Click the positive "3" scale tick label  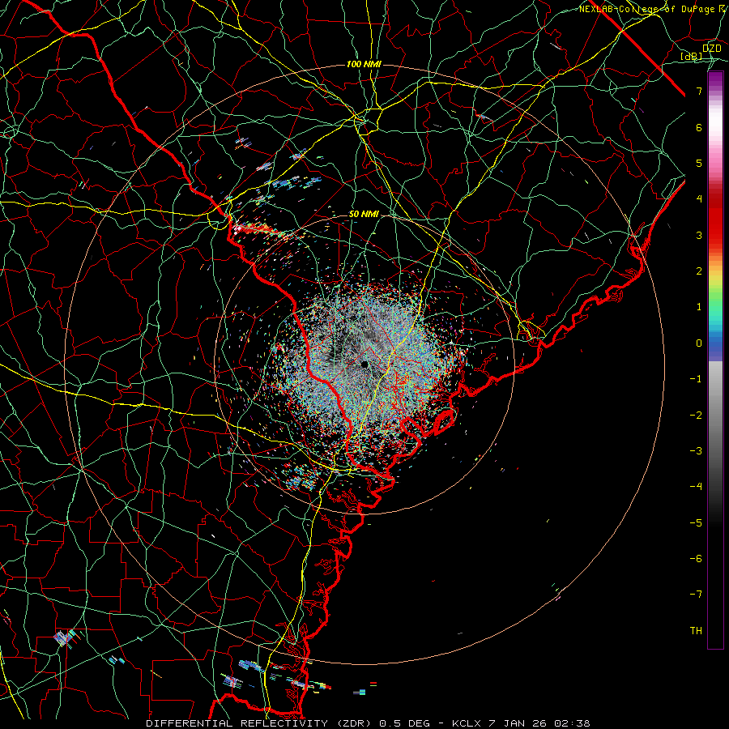coord(699,235)
